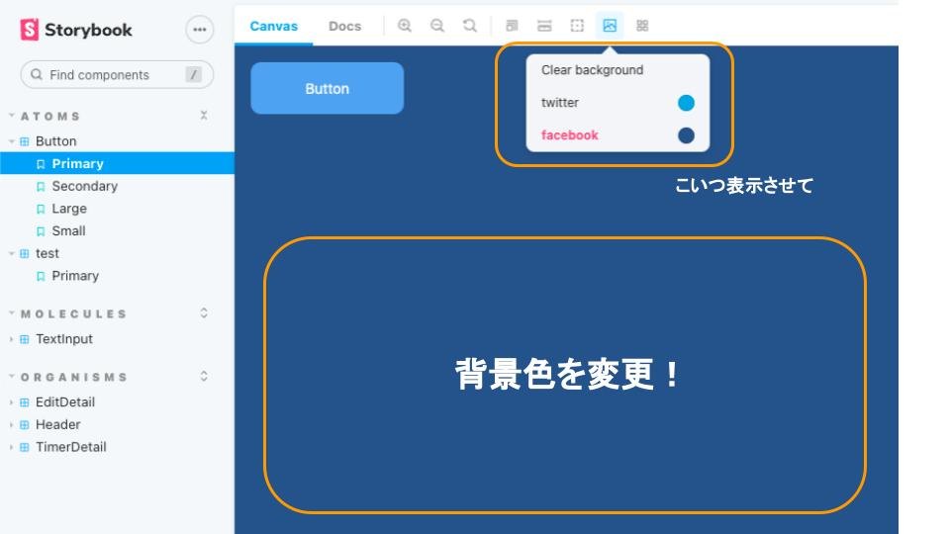950x534 pixels.
Task: Expand all items in MOLECULES group
Action: click(x=204, y=313)
